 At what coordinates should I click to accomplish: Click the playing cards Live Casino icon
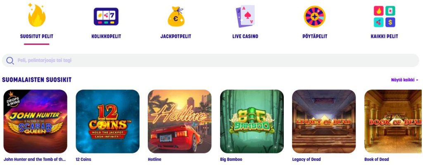245,16
